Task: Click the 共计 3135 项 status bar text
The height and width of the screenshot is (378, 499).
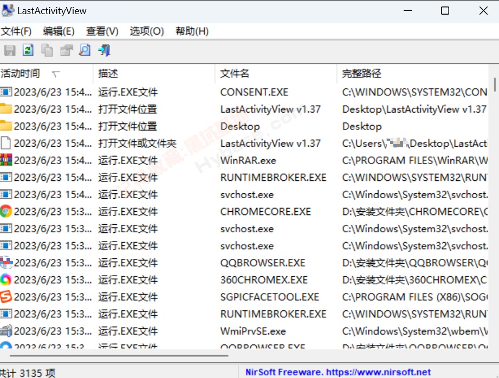Action: point(28,373)
